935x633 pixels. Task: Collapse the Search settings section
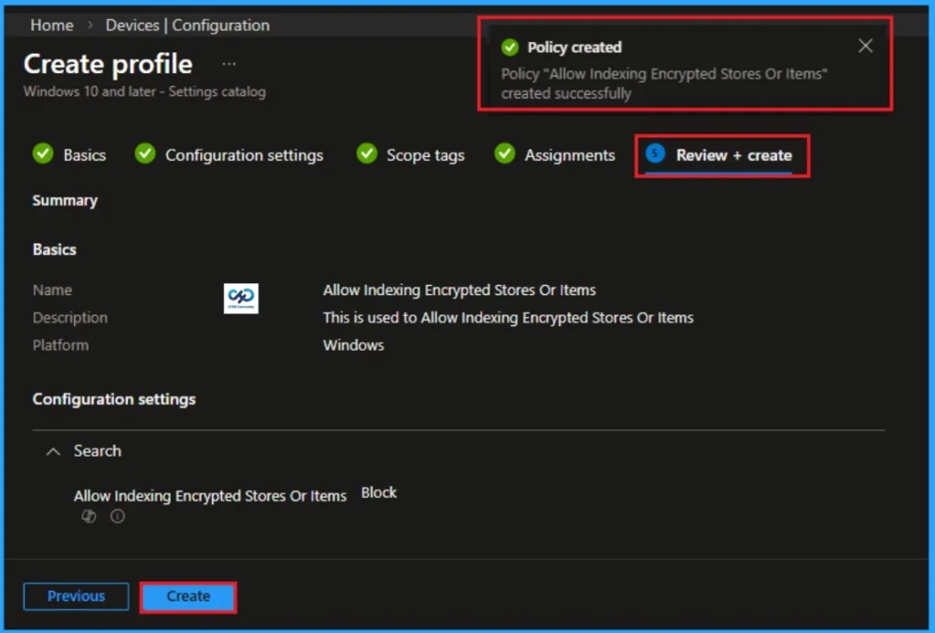(x=52, y=450)
